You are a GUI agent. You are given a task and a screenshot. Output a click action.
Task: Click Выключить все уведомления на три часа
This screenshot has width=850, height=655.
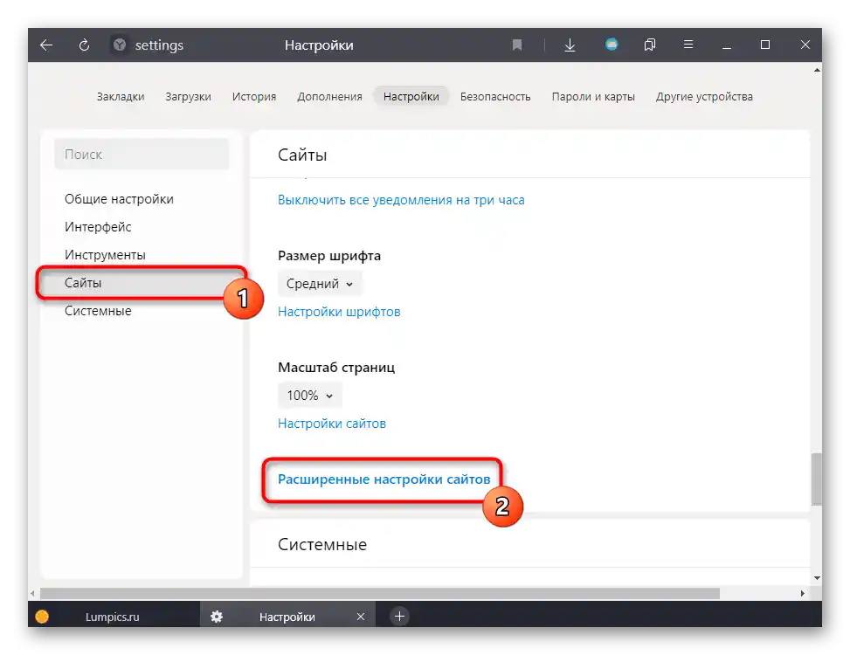tap(401, 200)
